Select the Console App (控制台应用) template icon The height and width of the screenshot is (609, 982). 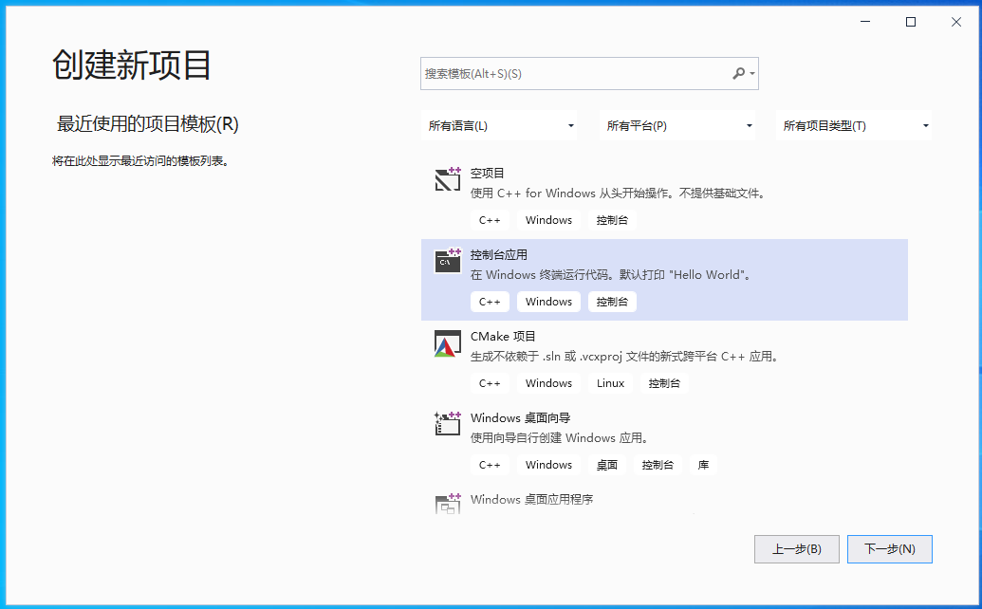(x=447, y=261)
